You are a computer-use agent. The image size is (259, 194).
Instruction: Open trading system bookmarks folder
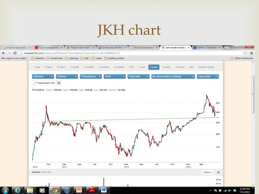click(114, 58)
